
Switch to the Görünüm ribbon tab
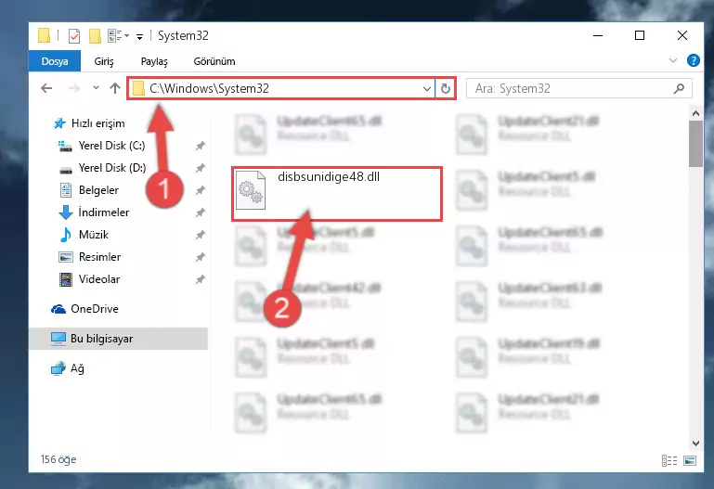click(214, 61)
